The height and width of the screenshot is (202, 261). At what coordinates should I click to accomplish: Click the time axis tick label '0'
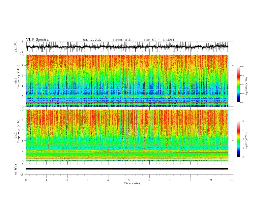(x=26, y=180)
